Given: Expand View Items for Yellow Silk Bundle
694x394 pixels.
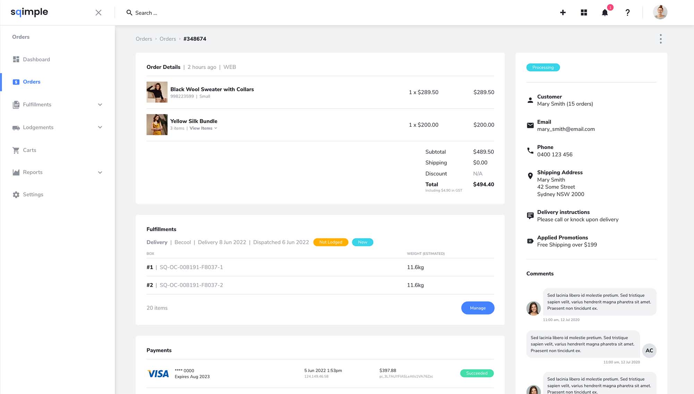Looking at the screenshot, I should [203, 128].
